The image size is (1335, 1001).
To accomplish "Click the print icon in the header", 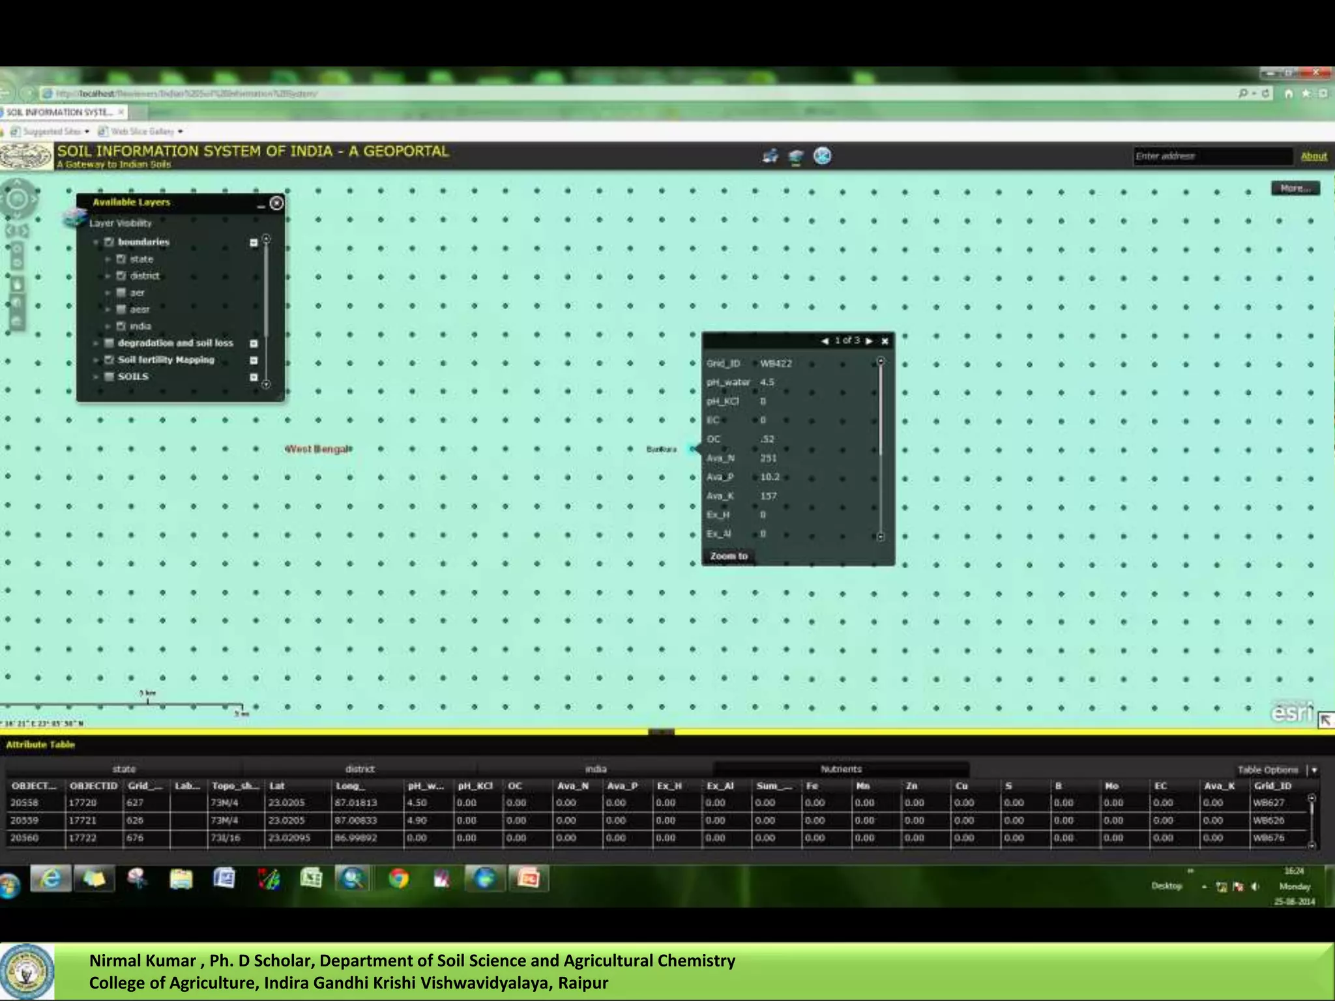I will [770, 156].
